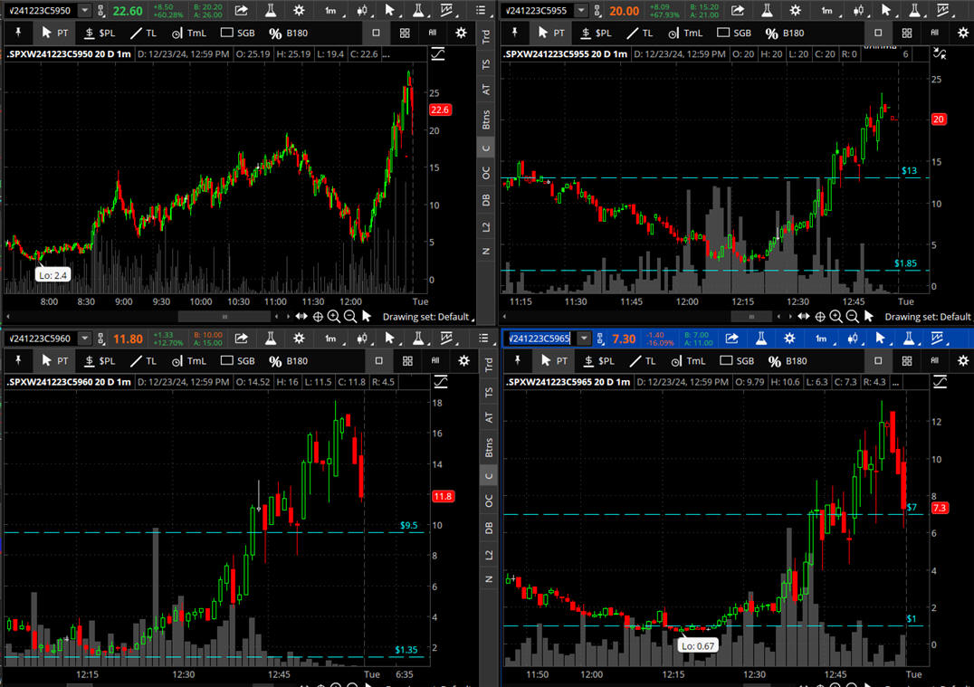Toggle single-chart view square in top-right toolbar

click(x=877, y=33)
